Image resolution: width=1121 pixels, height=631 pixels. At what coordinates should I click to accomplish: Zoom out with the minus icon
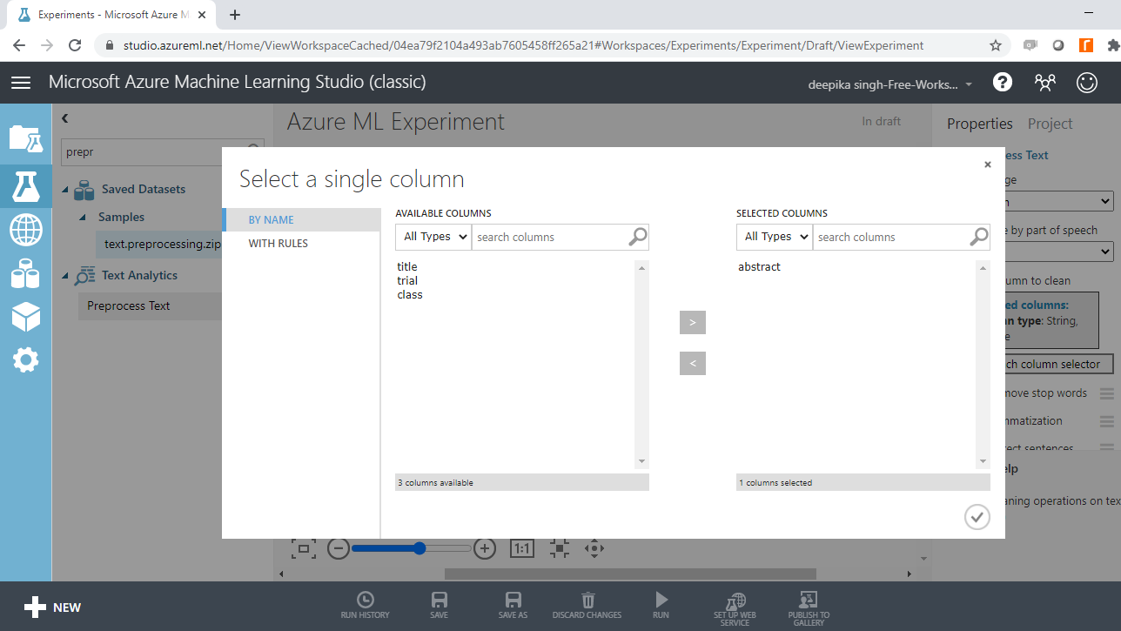pyautogui.click(x=339, y=548)
